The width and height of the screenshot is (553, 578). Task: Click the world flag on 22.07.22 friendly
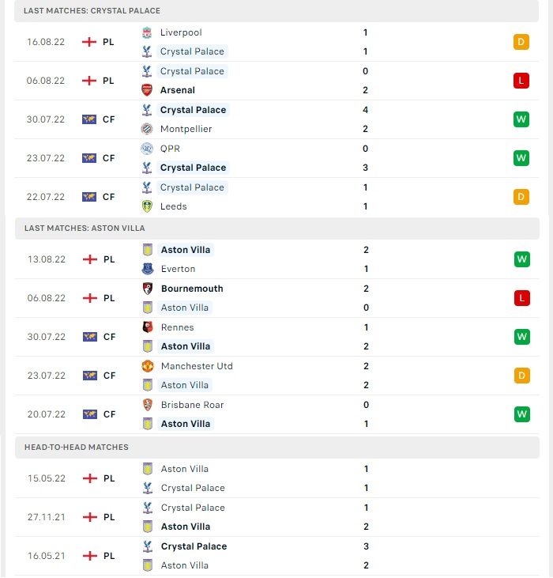coord(89,197)
